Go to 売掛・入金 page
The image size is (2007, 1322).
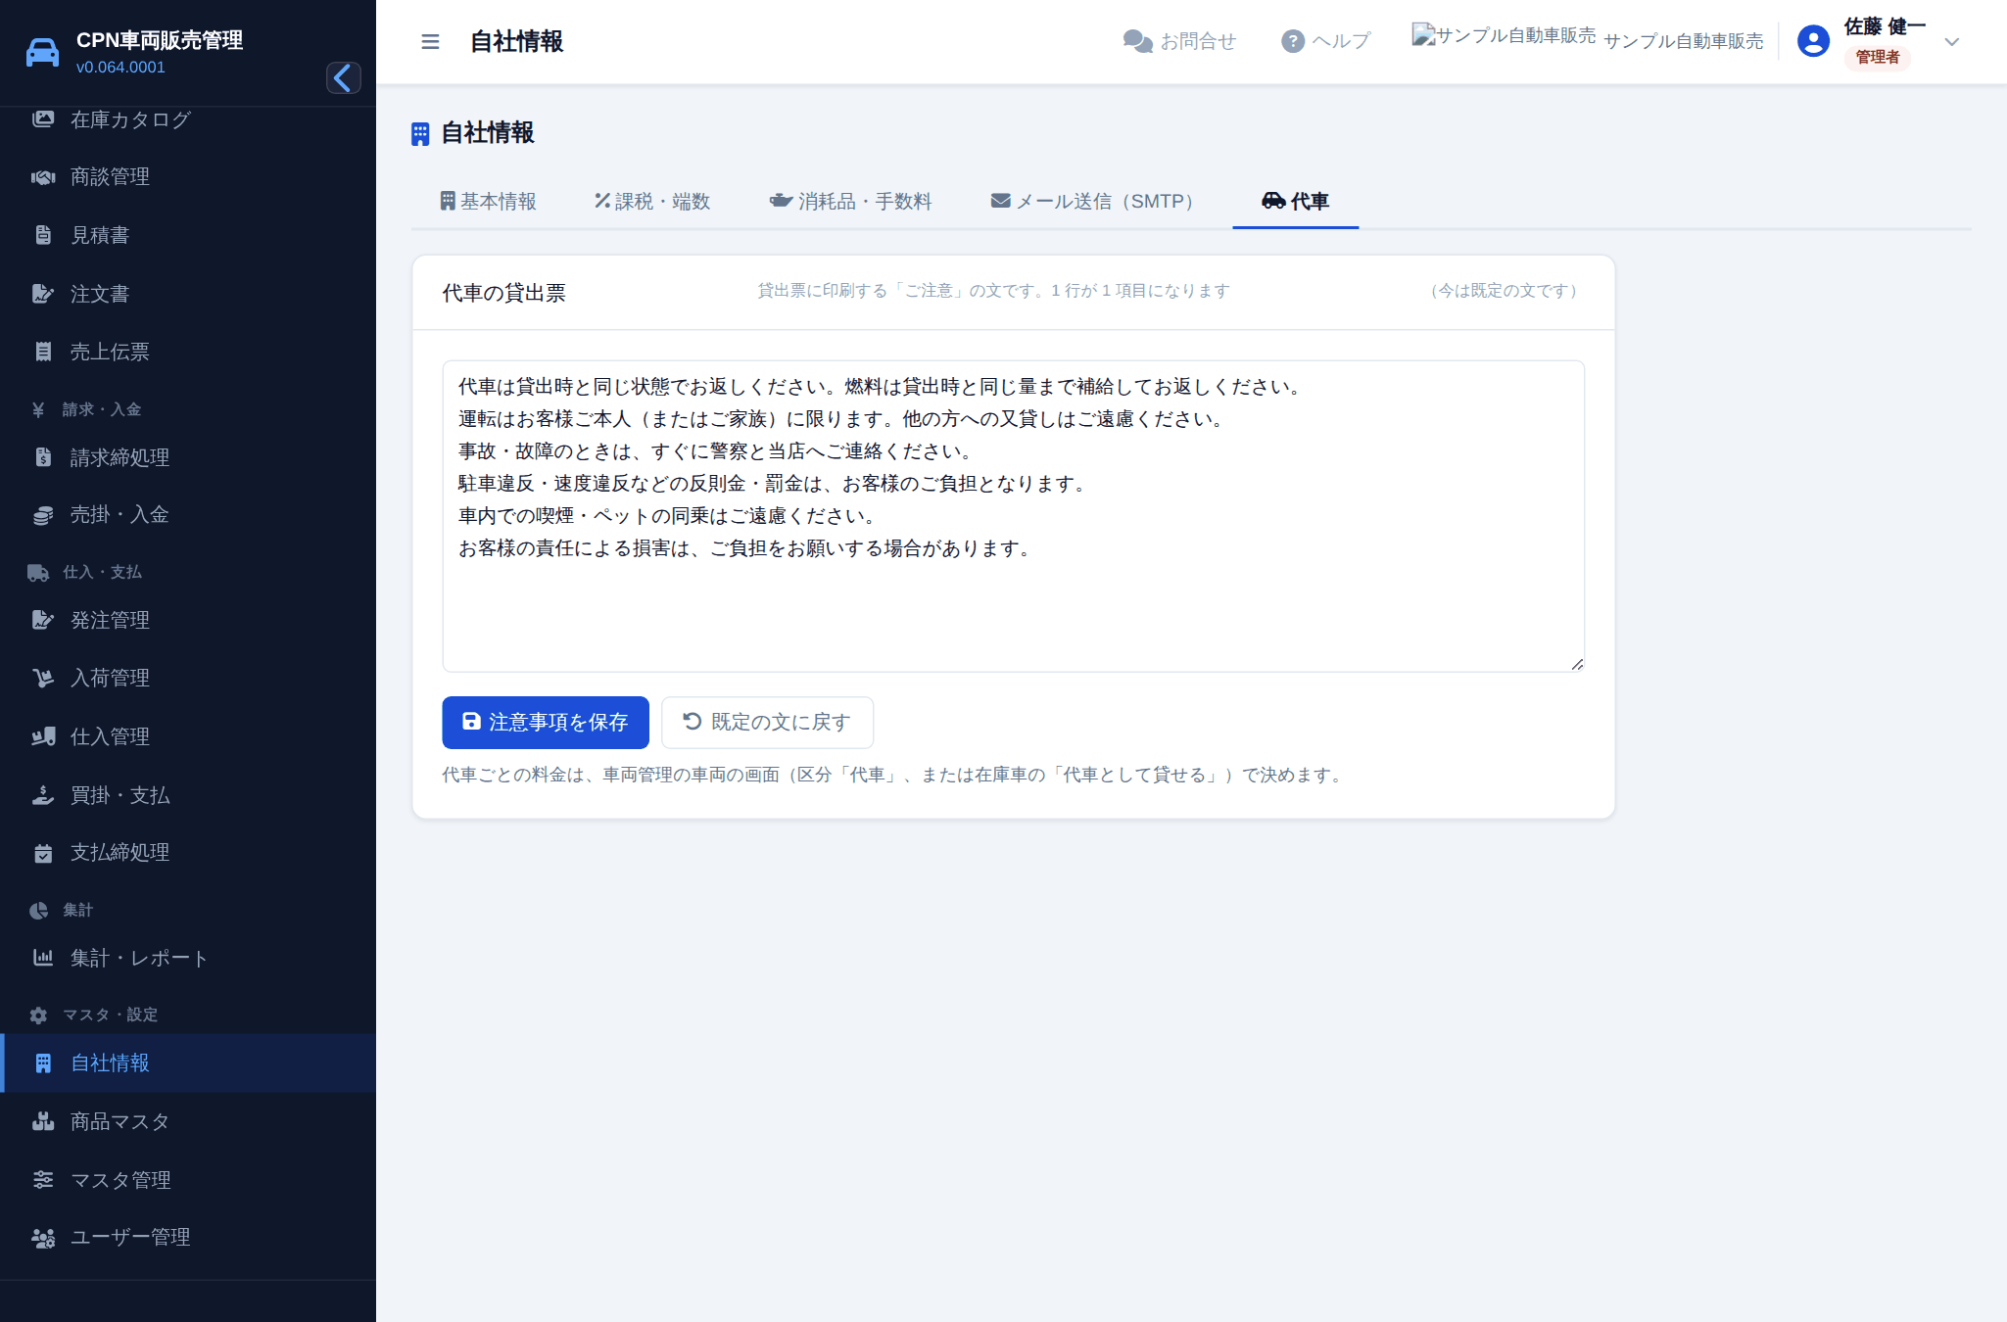[x=188, y=515]
